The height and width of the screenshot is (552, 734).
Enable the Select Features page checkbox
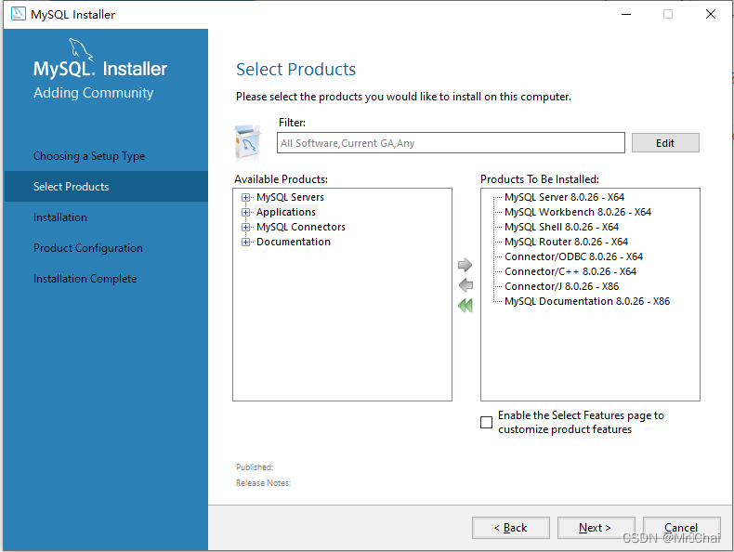[x=486, y=422]
